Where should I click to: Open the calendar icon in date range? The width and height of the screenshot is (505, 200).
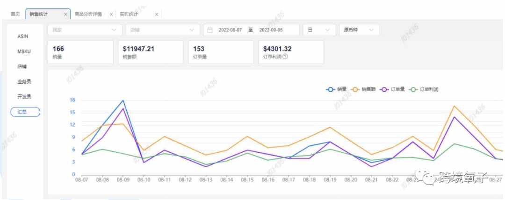[x=210, y=30]
